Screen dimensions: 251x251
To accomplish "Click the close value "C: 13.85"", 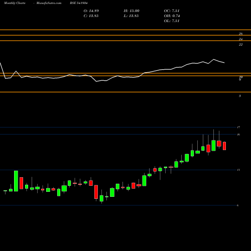I will tap(91, 16).
